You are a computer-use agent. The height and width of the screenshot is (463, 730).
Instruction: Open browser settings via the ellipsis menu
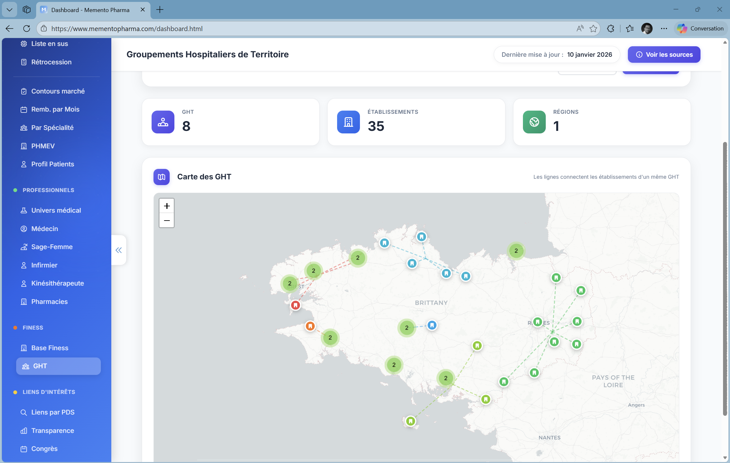point(664,29)
